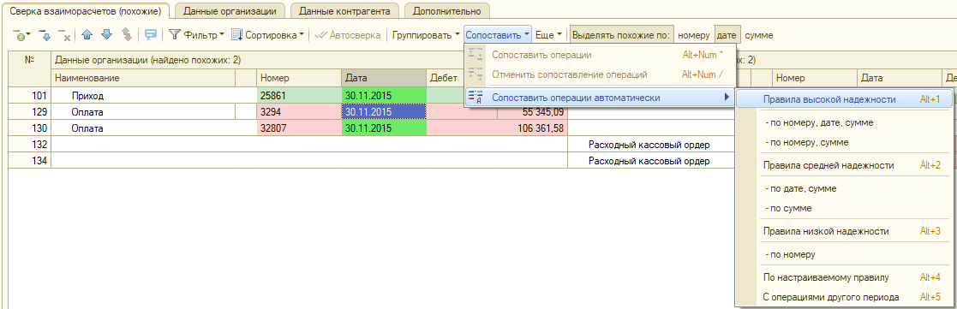Screen dimensions: 957x309
Task: Open the Еще dropdown
Action: [548, 35]
